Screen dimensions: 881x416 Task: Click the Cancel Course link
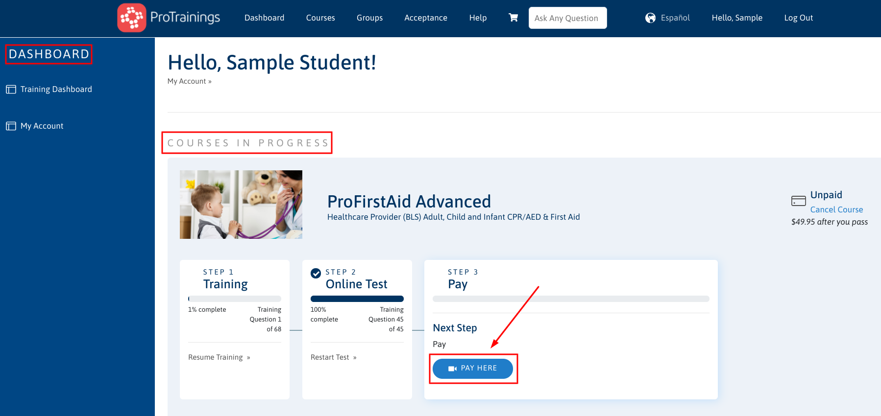click(x=836, y=209)
